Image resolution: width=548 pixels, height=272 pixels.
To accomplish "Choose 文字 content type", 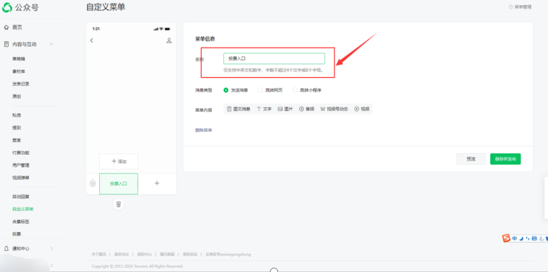I will (264, 109).
